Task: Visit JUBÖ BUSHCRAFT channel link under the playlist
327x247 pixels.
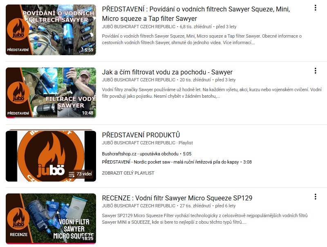Action: [139, 143]
